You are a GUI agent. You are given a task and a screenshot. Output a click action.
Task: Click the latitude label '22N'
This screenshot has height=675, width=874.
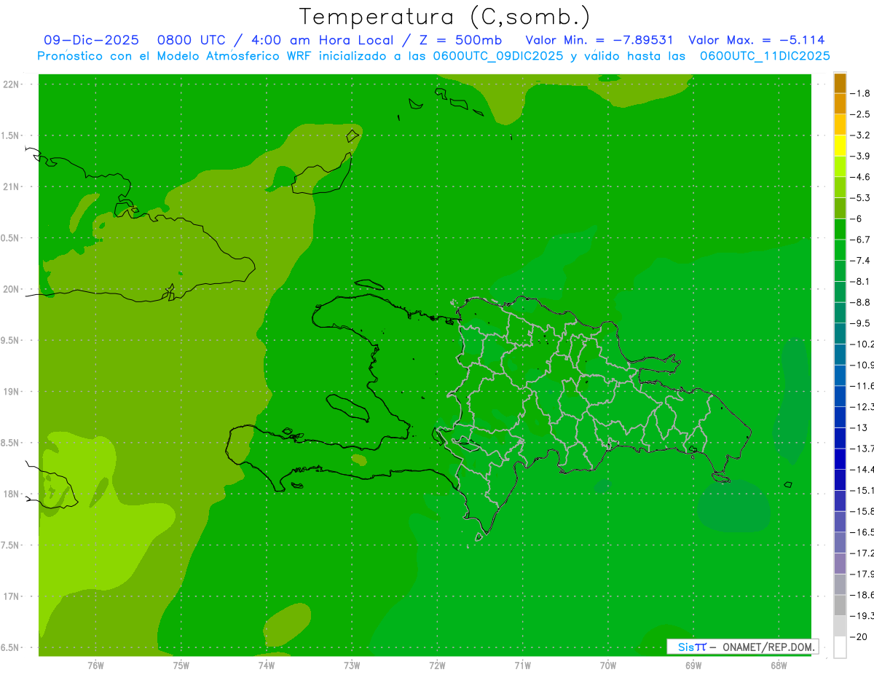(x=11, y=84)
